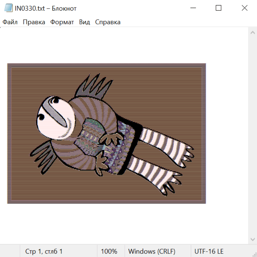Open the Вид menu
The image size is (257, 257).
84,22
